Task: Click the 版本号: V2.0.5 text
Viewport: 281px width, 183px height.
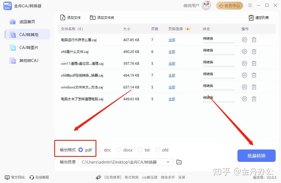Action: 265,178
